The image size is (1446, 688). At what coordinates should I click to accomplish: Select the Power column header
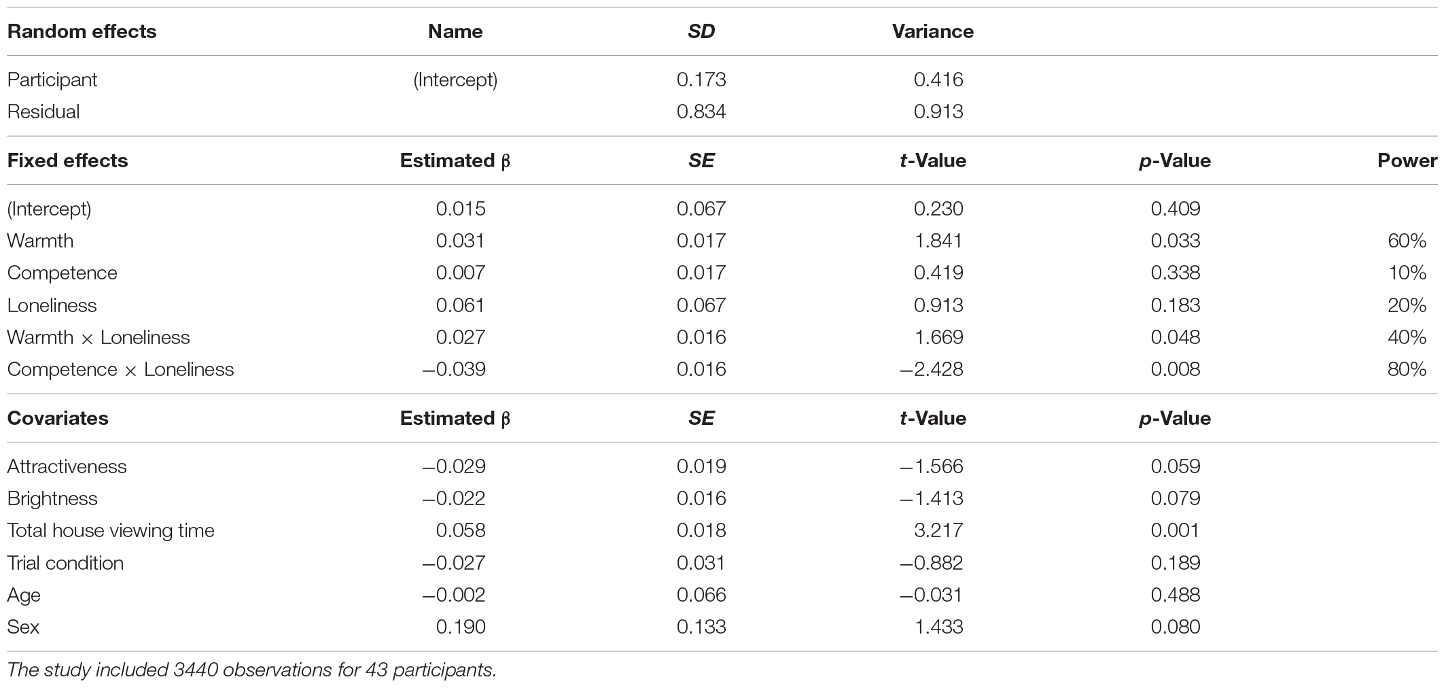pyautogui.click(x=1407, y=160)
